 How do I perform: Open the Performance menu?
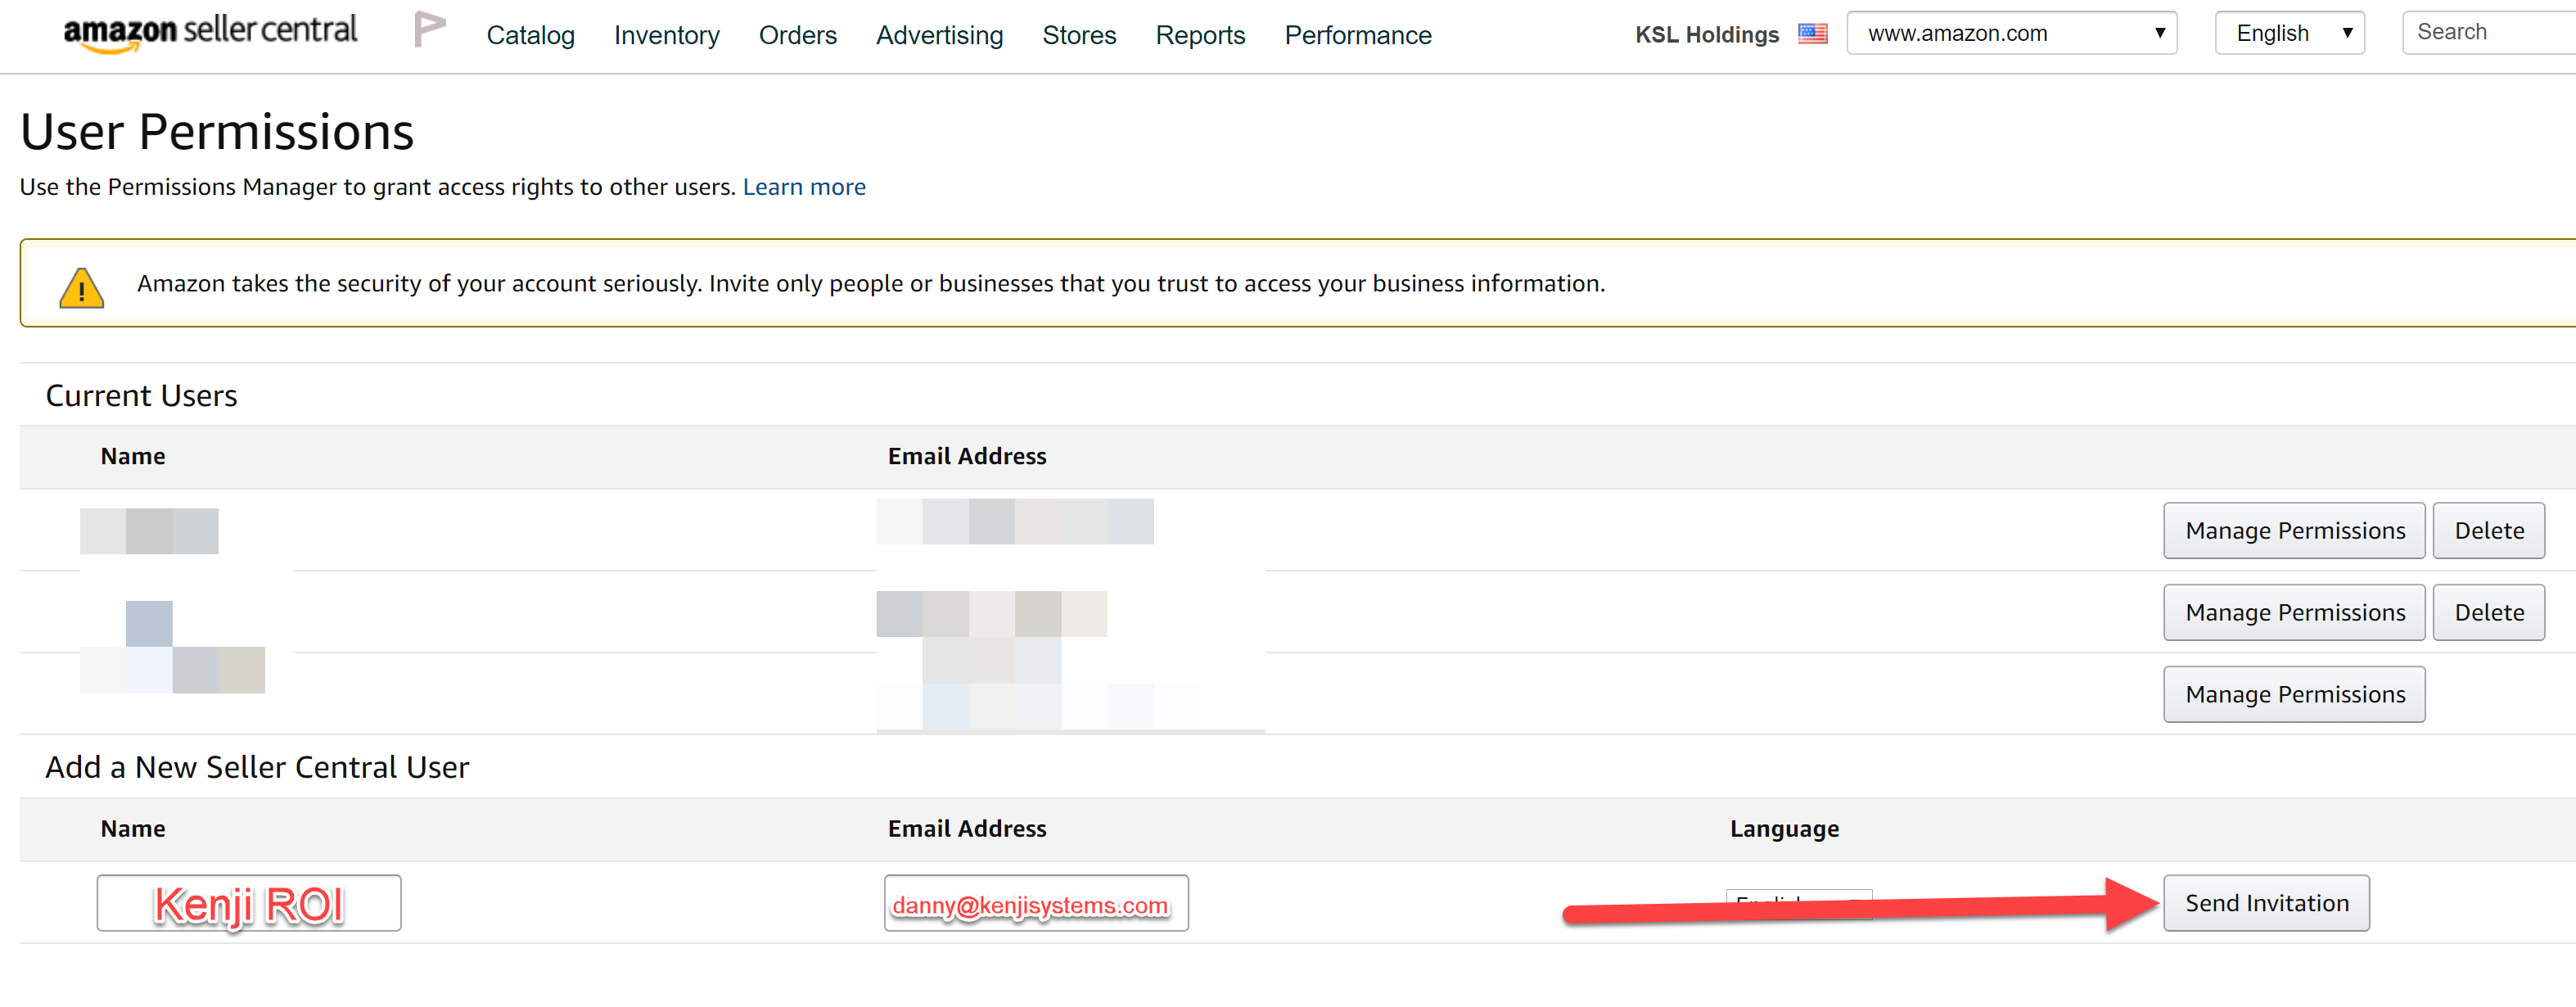click(1357, 35)
